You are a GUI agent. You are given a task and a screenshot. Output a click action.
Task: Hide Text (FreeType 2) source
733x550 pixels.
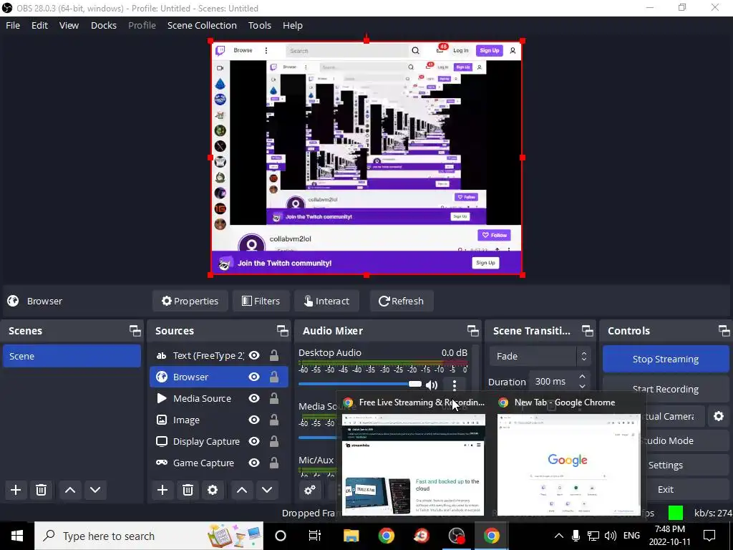(x=254, y=355)
